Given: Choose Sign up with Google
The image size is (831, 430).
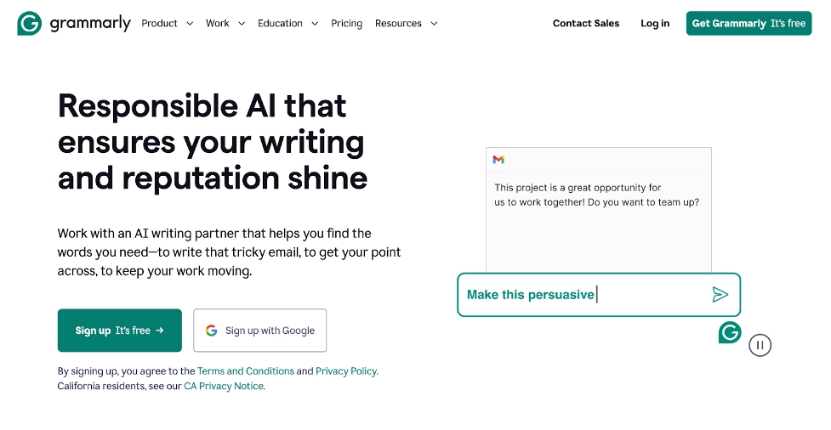Looking at the screenshot, I should coord(260,331).
